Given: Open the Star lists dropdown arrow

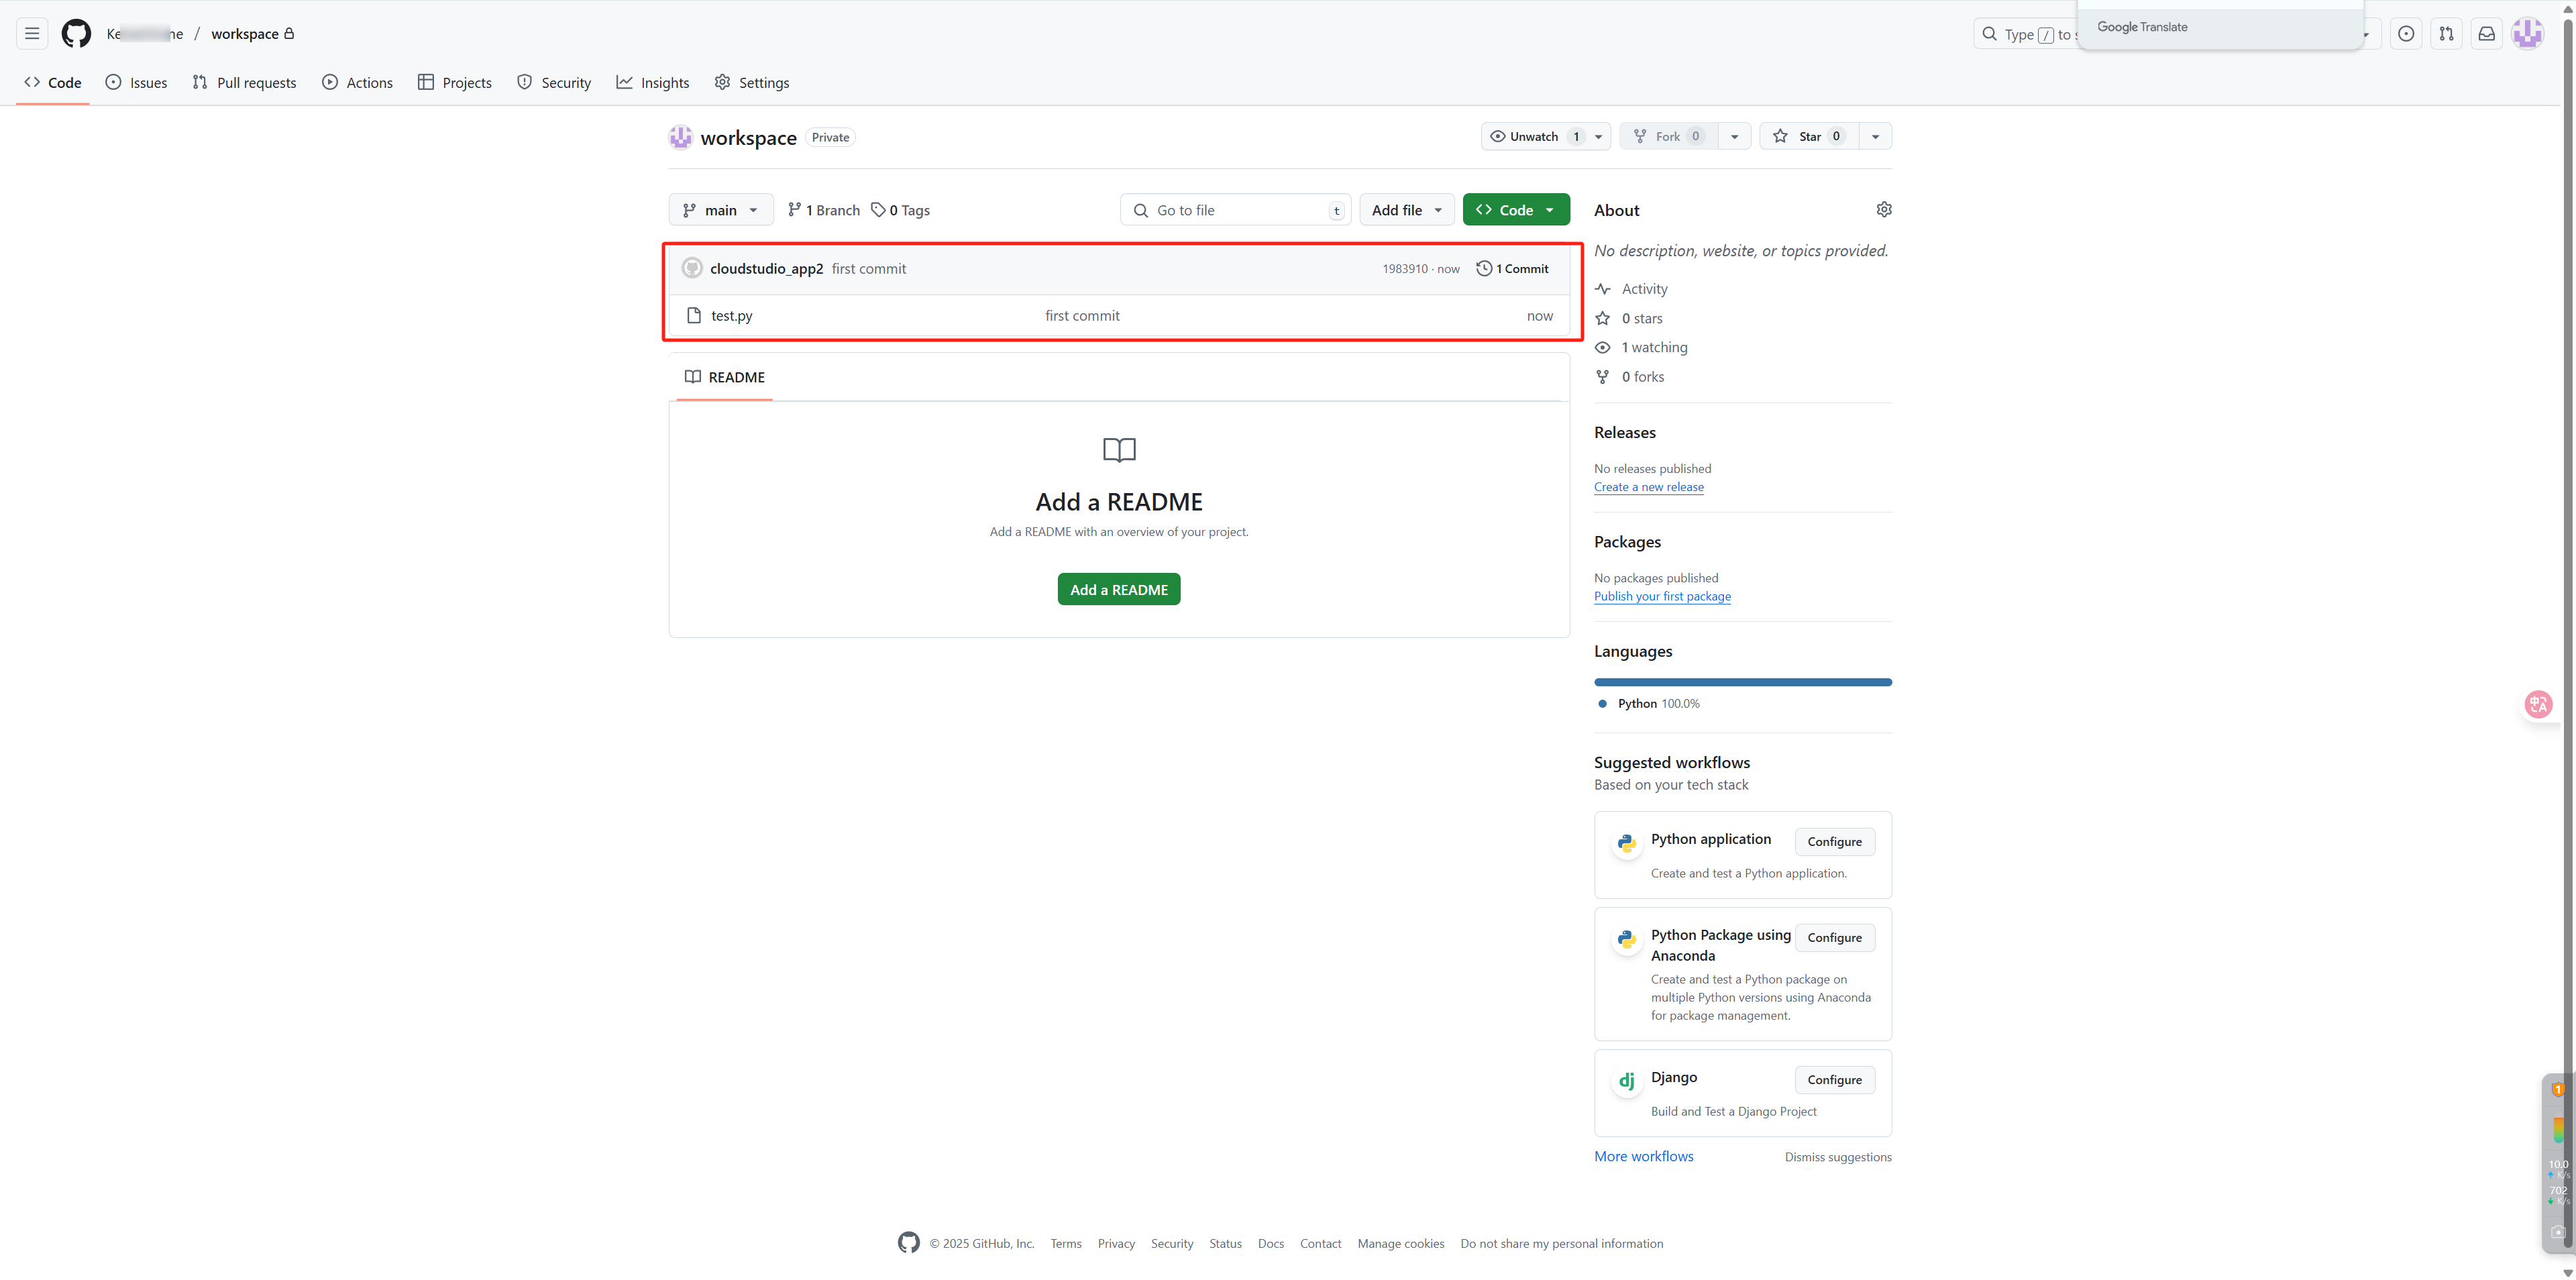Looking at the screenshot, I should 1875,136.
